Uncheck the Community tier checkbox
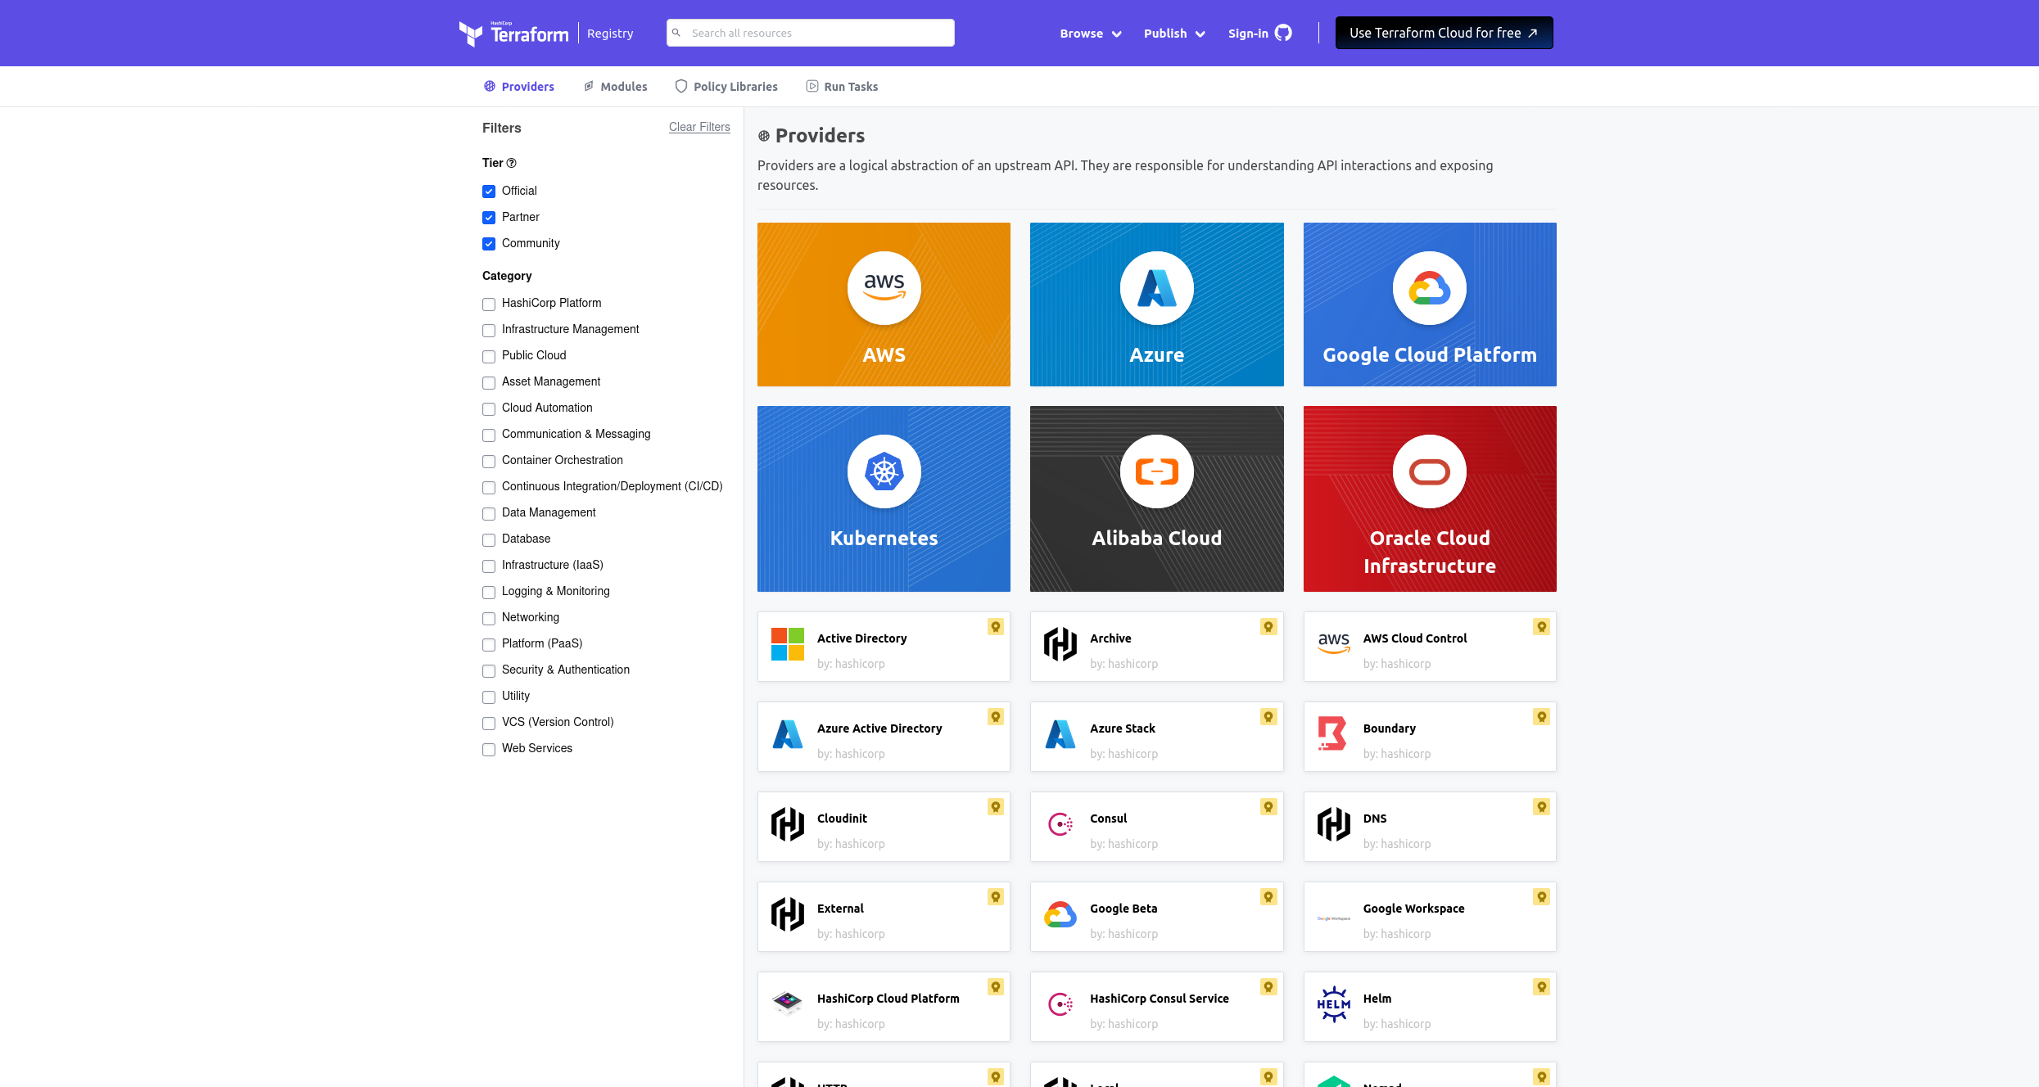Viewport: 2039px width, 1087px height. click(x=489, y=244)
